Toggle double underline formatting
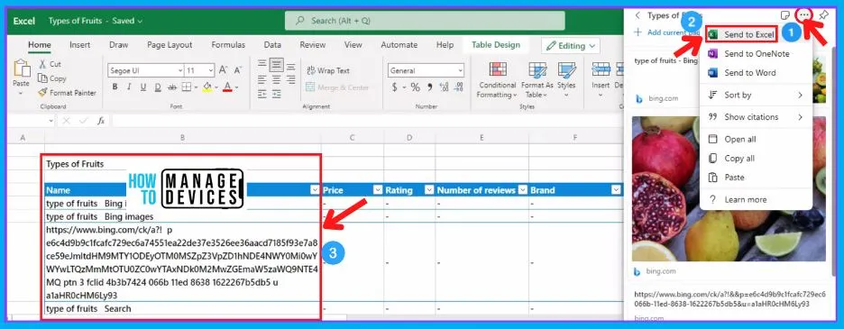This screenshot has width=844, height=329. pos(157,87)
